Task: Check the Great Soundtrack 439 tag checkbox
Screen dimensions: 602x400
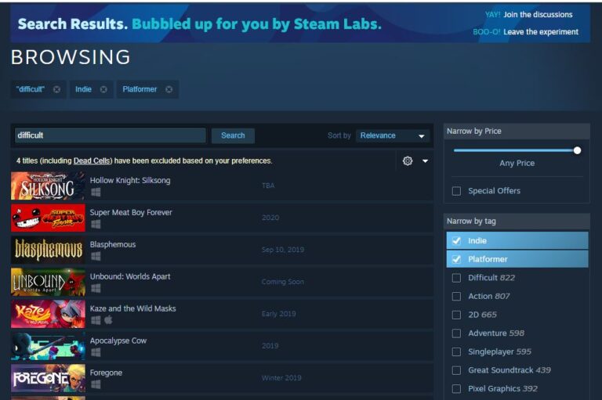Action: point(456,370)
